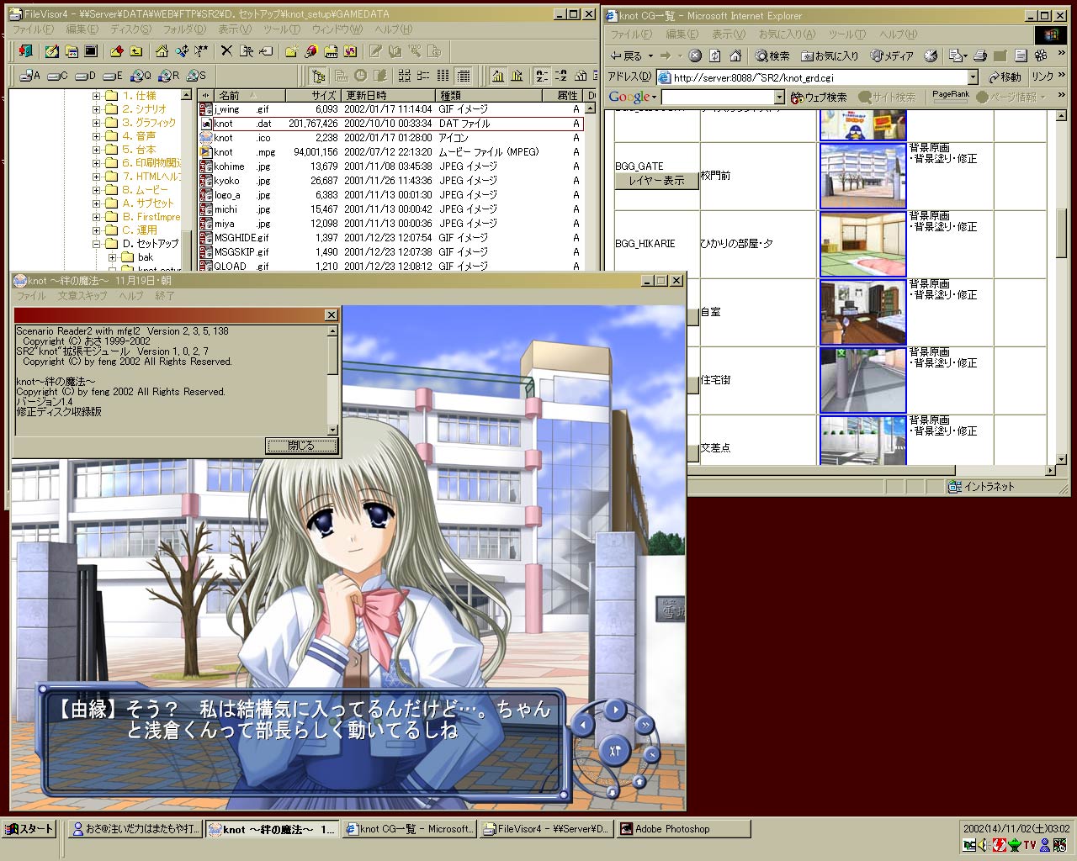Viewport: 1077px width, 861px height.
Task: Click the Stop icon in Internet Explorer
Action: coord(695,55)
